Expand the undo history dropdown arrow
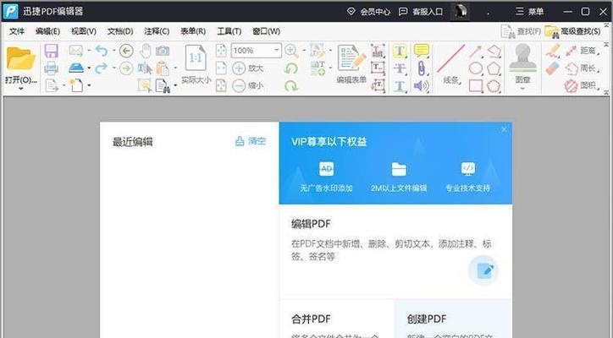The image size is (613, 338). click(113, 51)
